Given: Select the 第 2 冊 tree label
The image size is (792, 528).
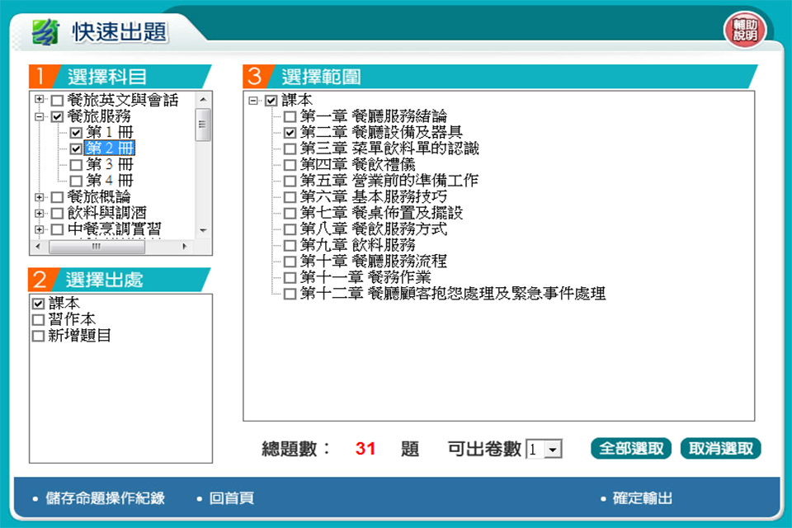Looking at the screenshot, I should 110,148.
